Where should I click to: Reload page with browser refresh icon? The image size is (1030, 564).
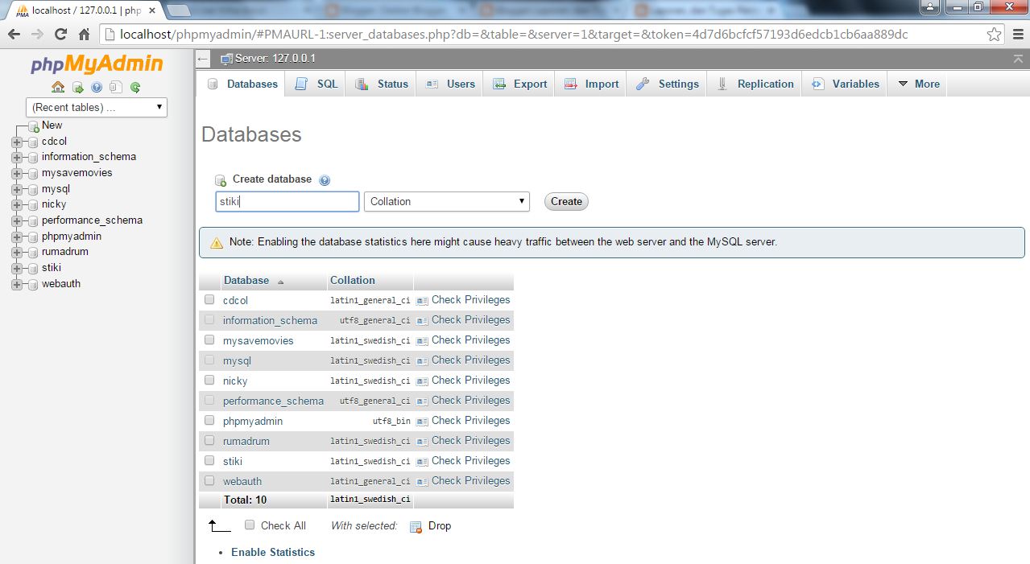(x=60, y=35)
